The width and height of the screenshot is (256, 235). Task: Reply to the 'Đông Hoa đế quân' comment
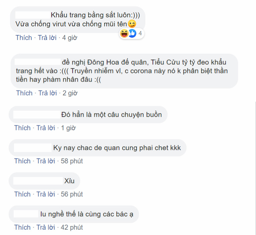point(48,93)
